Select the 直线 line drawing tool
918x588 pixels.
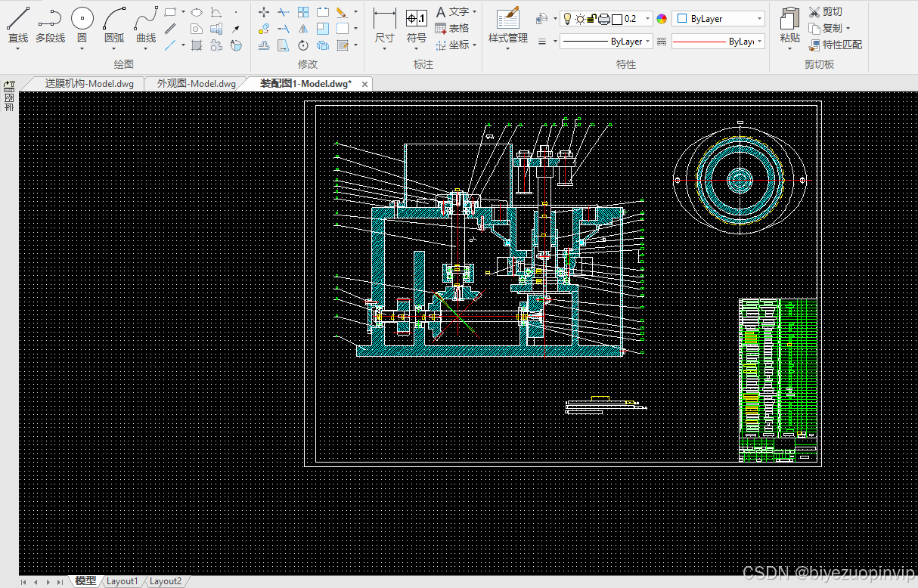tap(18, 25)
